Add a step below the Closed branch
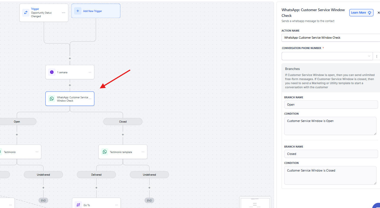The width and height of the screenshot is (380, 208). click(x=123, y=134)
